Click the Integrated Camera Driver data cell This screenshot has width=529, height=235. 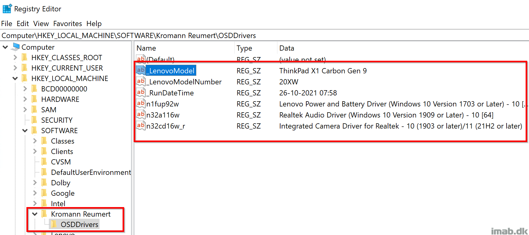coord(401,126)
